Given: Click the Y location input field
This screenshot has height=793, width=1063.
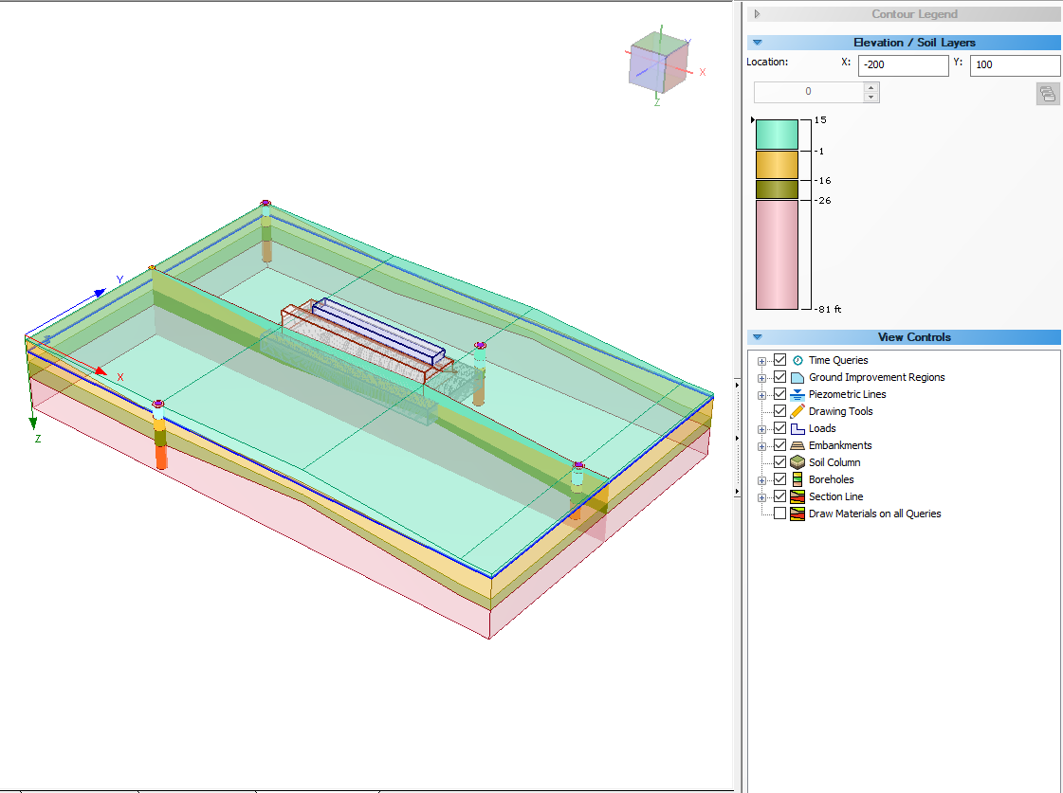Looking at the screenshot, I should tap(1015, 64).
